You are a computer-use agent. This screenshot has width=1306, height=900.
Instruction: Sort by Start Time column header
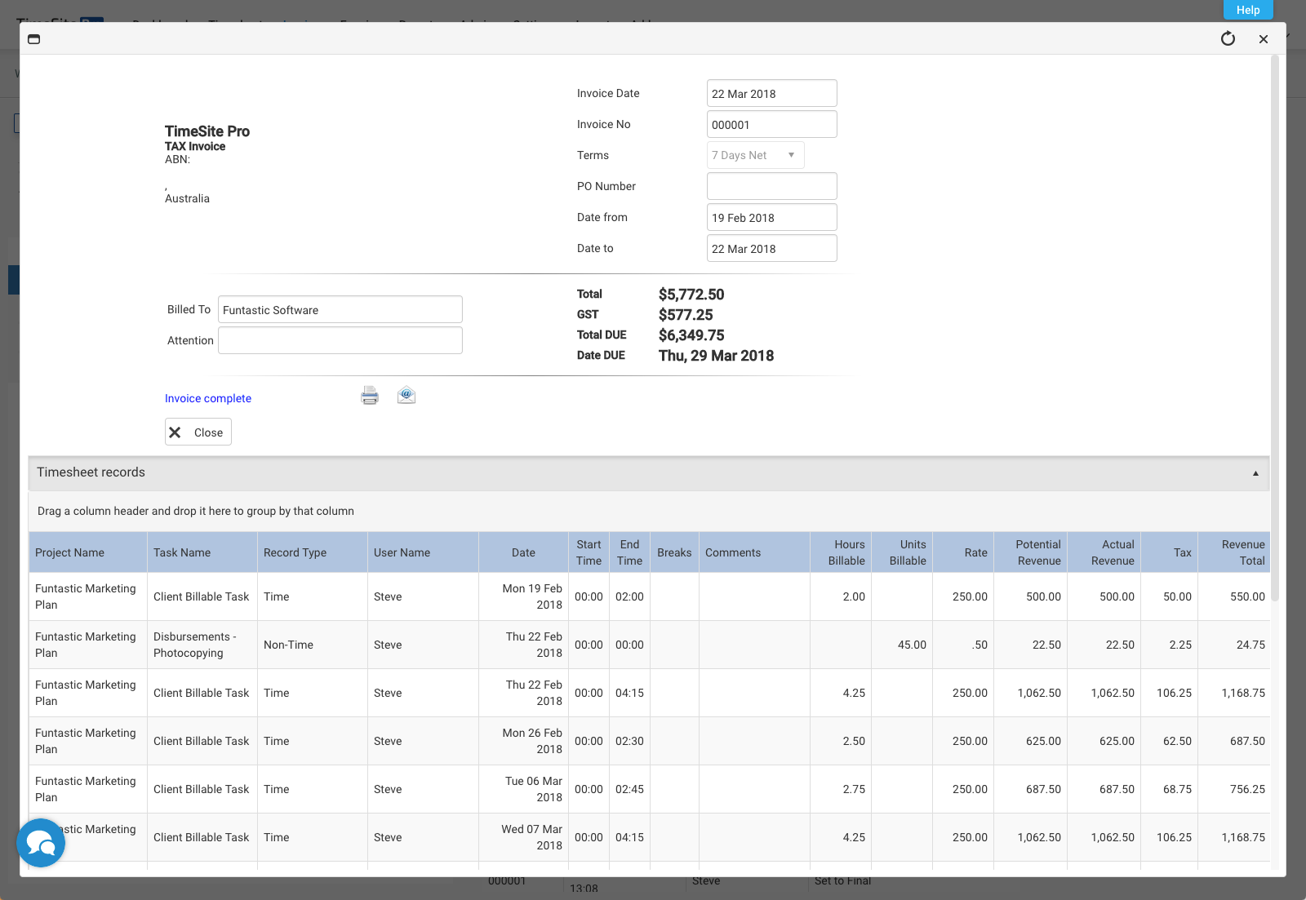[589, 552]
